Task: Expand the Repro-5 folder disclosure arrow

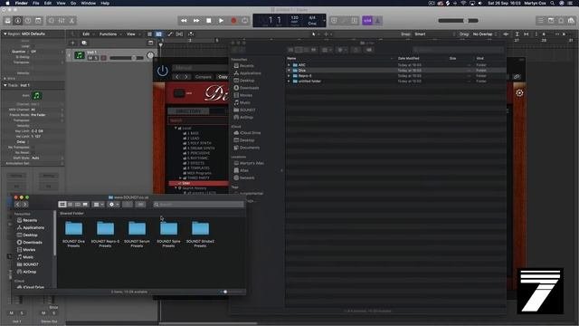Action: [289, 76]
